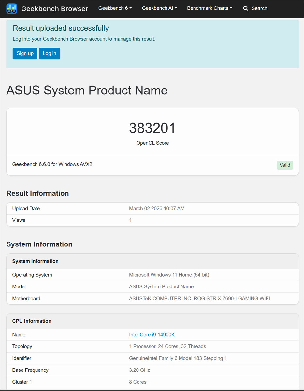Open the Intel Core i9-14900K link
This screenshot has width=304, height=391.
[152, 335]
